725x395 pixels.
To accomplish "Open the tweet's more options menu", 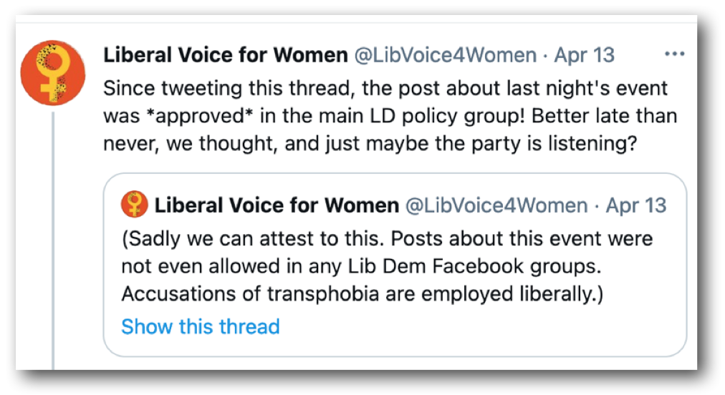I will 674,54.
